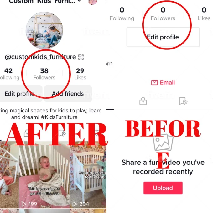Screen dimensions: 213x213
Task: Tap the small avatar next to account name
Action: [93, 2]
